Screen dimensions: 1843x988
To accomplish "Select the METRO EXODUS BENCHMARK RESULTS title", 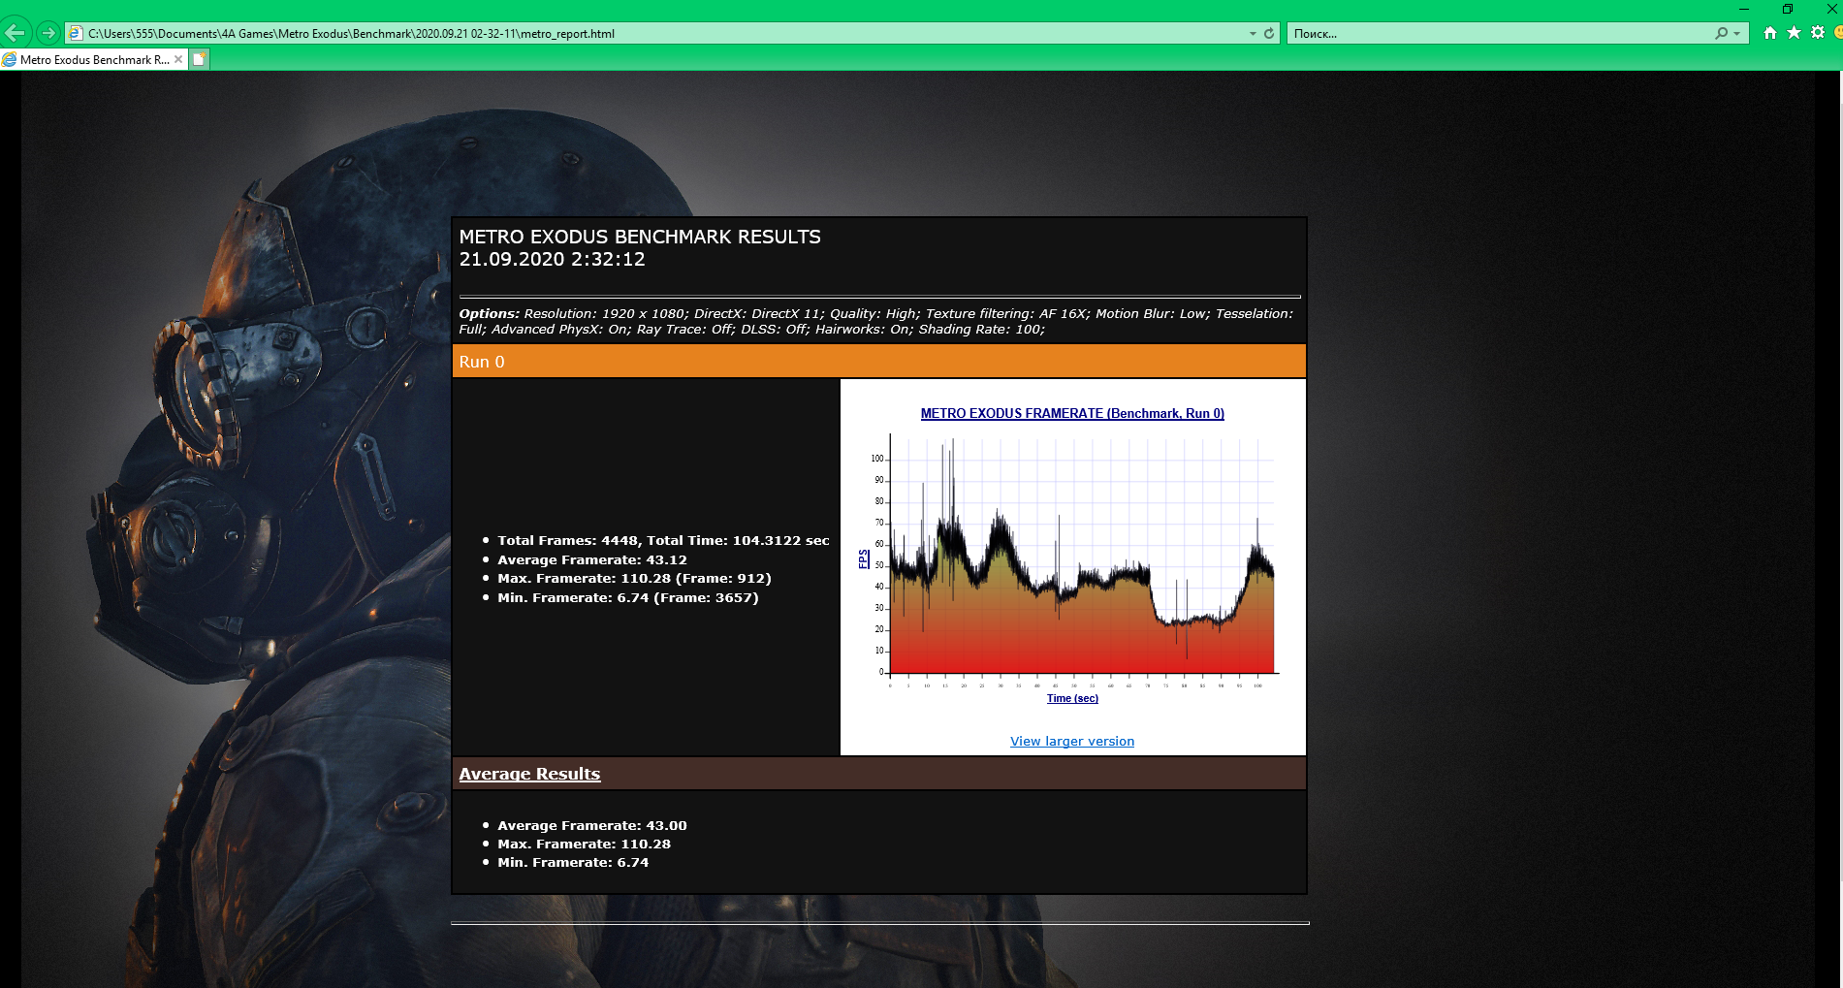I will tap(640, 237).
